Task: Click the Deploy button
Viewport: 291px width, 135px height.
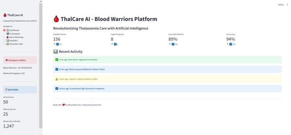Action: (x=281, y=5)
